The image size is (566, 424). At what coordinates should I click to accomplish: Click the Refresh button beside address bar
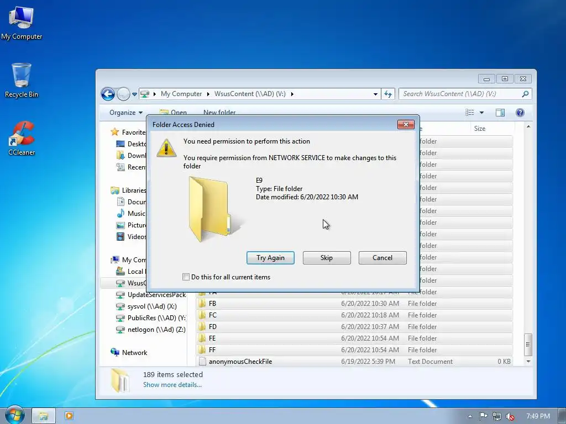click(388, 94)
